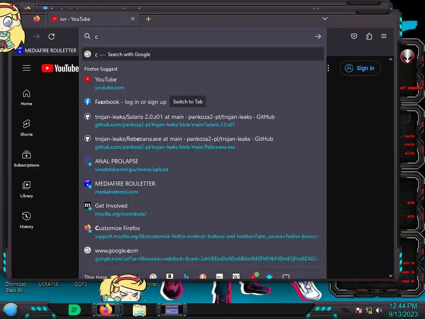The width and height of the screenshot is (425, 319).
Task: Choose the Get Involved mozilla.org suggestion
Action: [x=203, y=210]
